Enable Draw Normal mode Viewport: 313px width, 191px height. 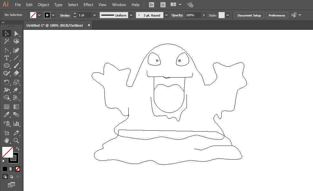[5, 177]
